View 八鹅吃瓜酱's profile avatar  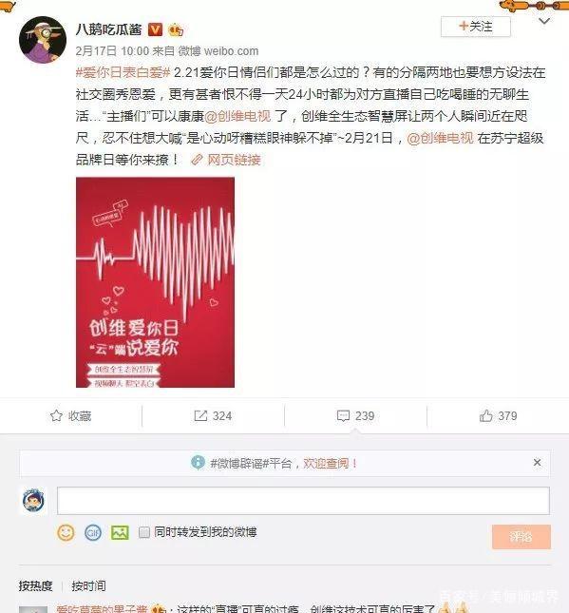tap(43, 40)
